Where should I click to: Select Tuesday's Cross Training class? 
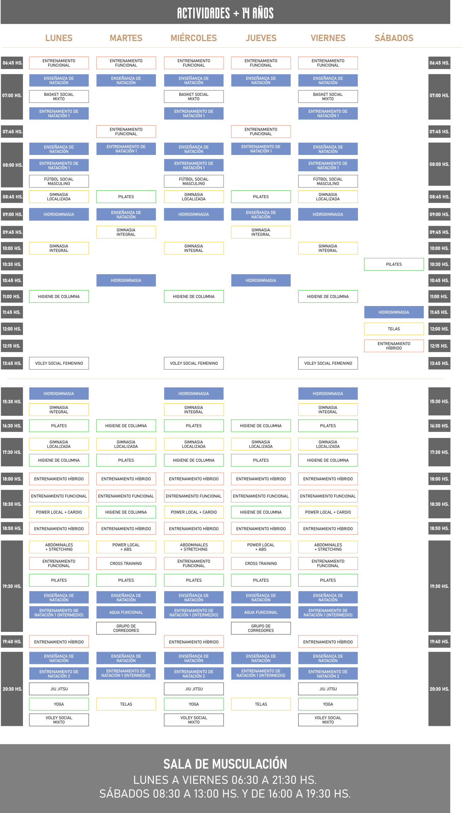pos(126,563)
